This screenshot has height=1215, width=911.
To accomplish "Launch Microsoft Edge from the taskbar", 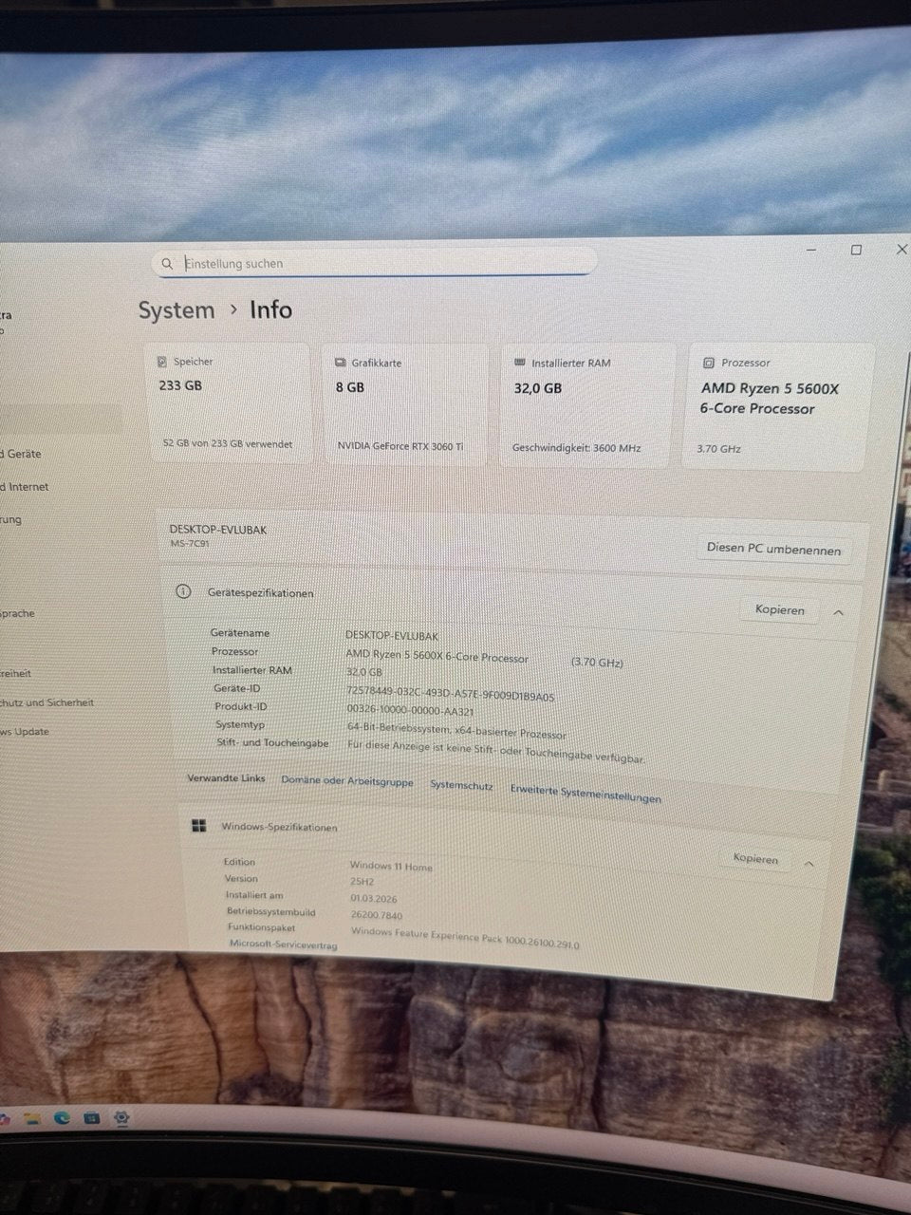I will click(62, 1118).
